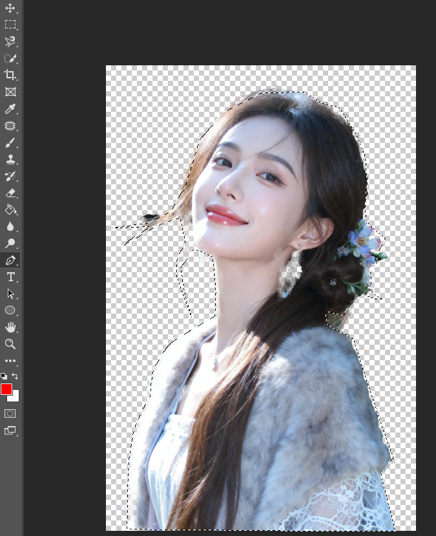Viewport: 436px width, 536px height.
Task: Choose the Rectangular Marquee tool
Action: (10, 25)
